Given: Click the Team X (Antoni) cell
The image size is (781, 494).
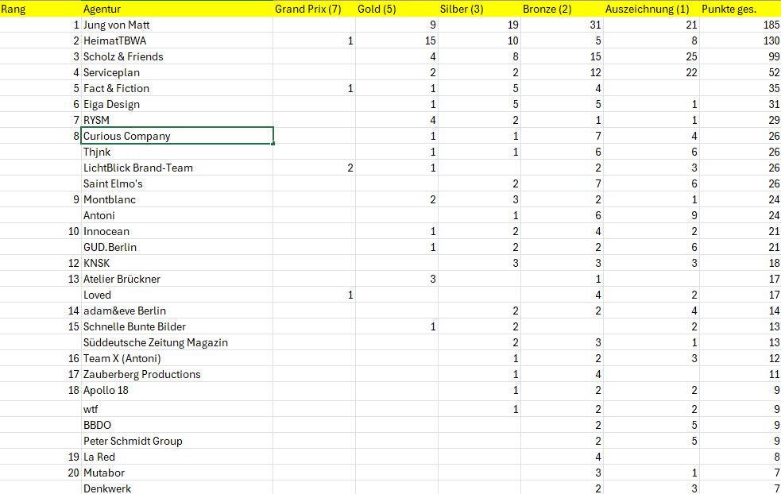Looking at the screenshot, I should (x=177, y=359).
